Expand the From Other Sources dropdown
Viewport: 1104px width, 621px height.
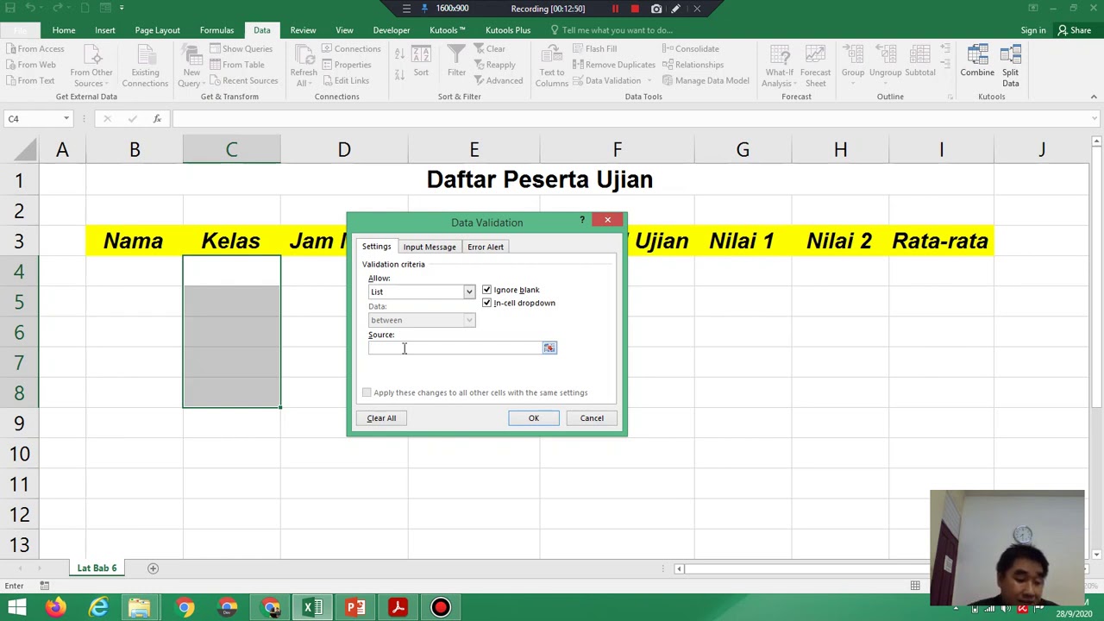coord(91,78)
